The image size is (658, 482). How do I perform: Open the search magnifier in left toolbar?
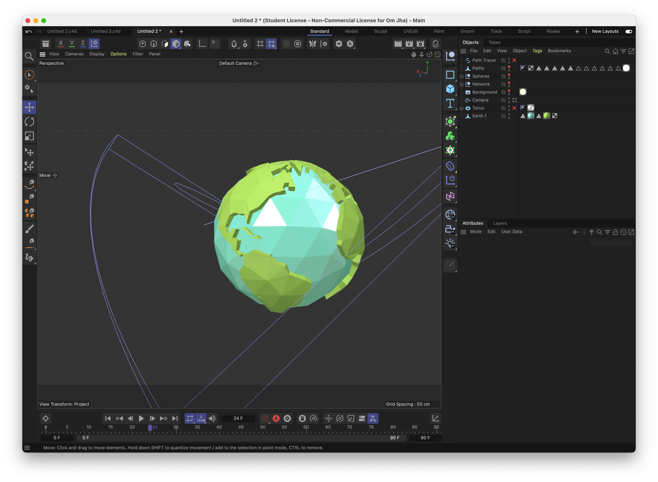[x=29, y=57]
